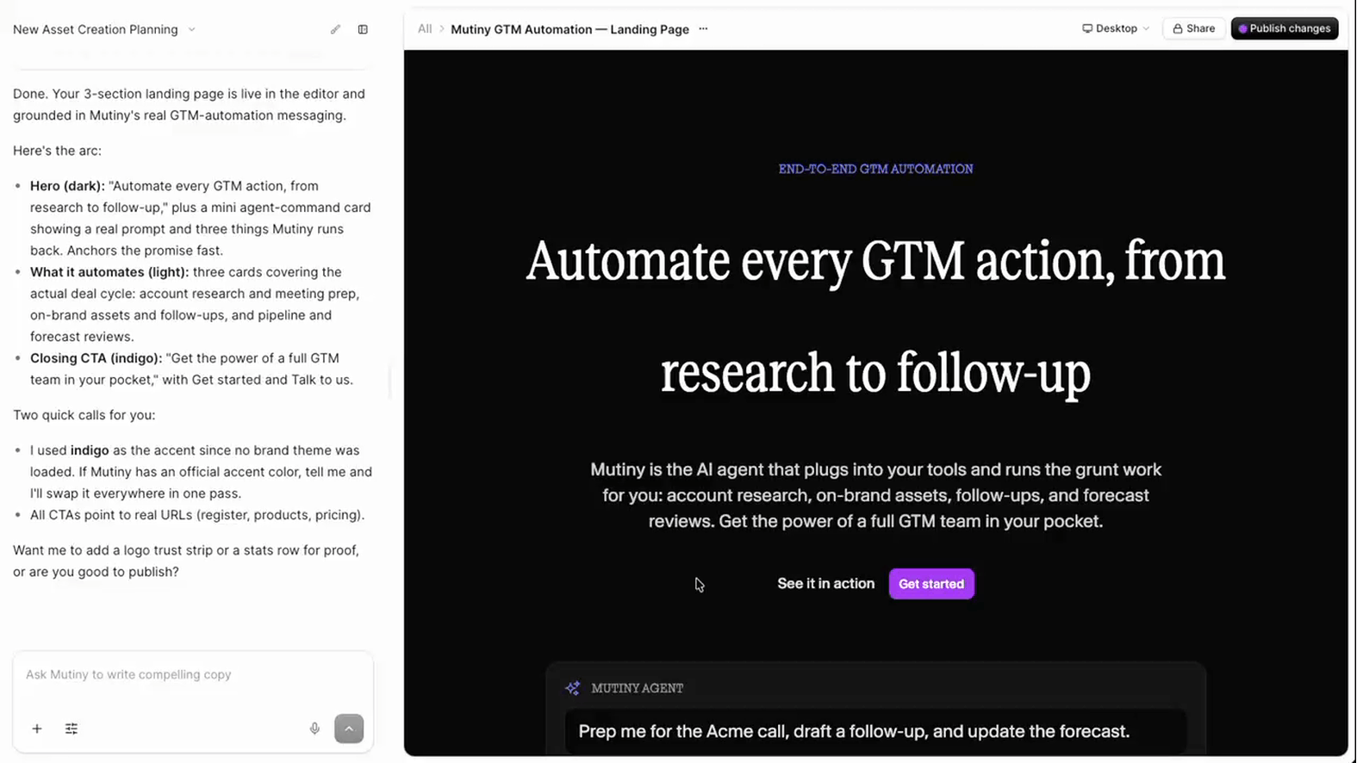Click the bold word 'indigo' in chat
This screenshot has width=1357, height=763.
[x=90, y=450]
